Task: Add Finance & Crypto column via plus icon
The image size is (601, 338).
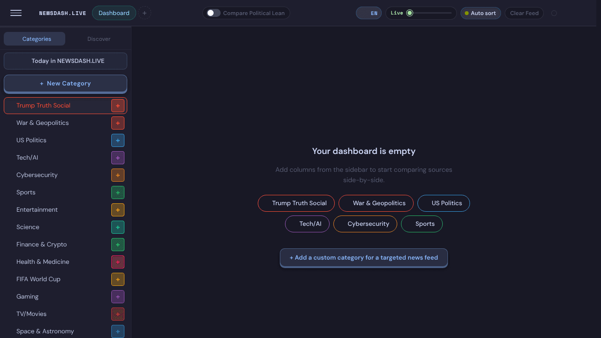Action: click(x=118, y=245)
